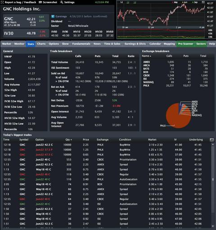The image size is (216, 230).
Task: Click the AMEX row in Exchange breakdown
Action: (175, 62)
